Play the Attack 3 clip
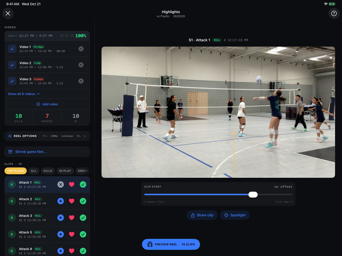The height and width of the screenshot is (256, 342). pos(60,218)
